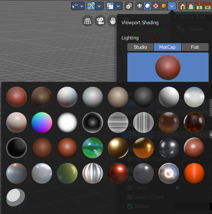This screenshot has height=214, width=212.
Task: Choose the blue-gray matcap with orange highlight
Action: 17,173
